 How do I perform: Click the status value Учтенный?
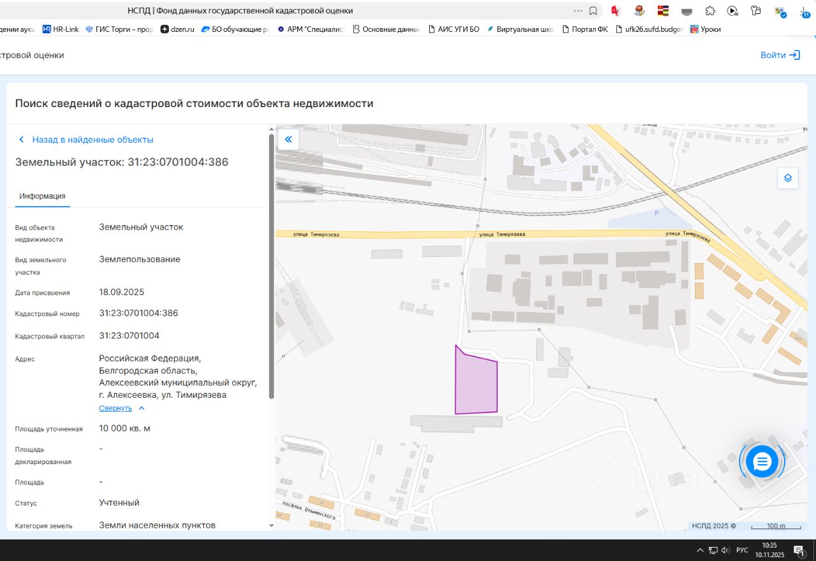pos(119,502)
